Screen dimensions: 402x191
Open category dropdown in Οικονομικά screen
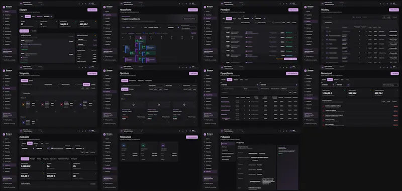tap(390, 85)
